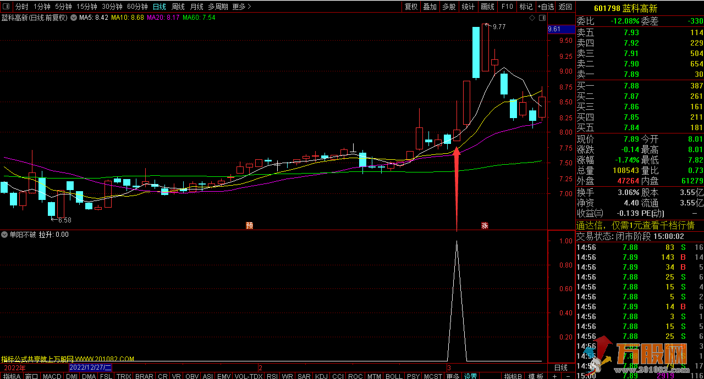Click the minus zoom button at bottom right

568,376
